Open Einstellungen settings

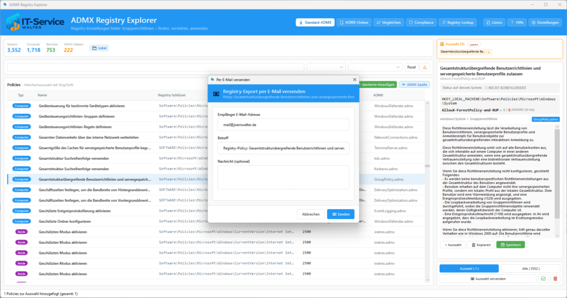[x=545, y=23]
